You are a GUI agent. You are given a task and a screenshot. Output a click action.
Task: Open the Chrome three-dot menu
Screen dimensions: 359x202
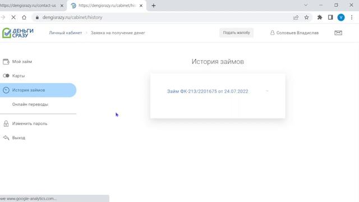(352, 17)
